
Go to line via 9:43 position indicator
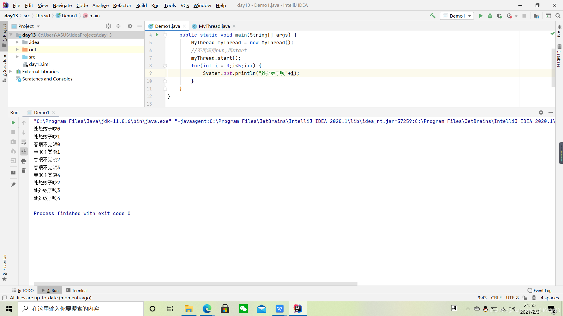[x=482, y=298]
